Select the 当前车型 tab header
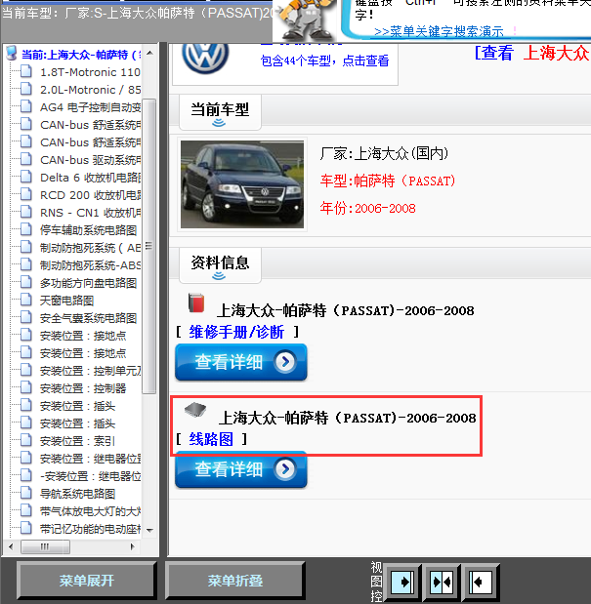Screen dimensions: 591x604 (220, 112)
